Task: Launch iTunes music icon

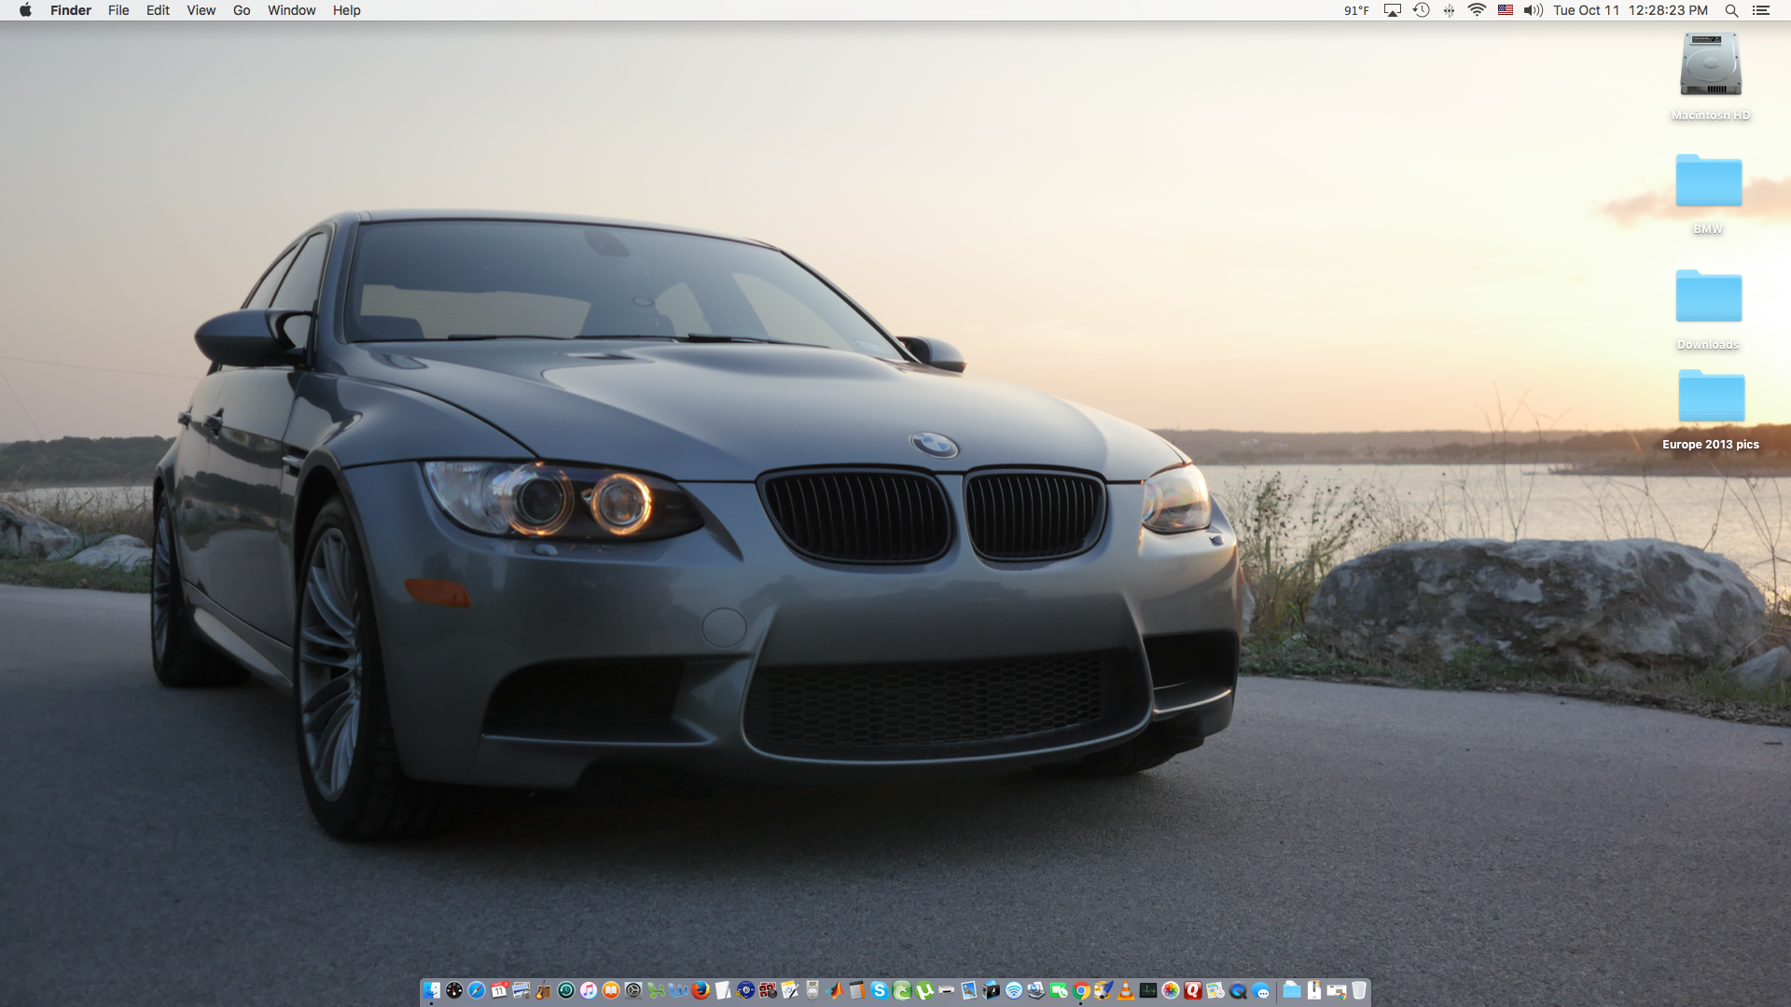Action: (589, 990)
